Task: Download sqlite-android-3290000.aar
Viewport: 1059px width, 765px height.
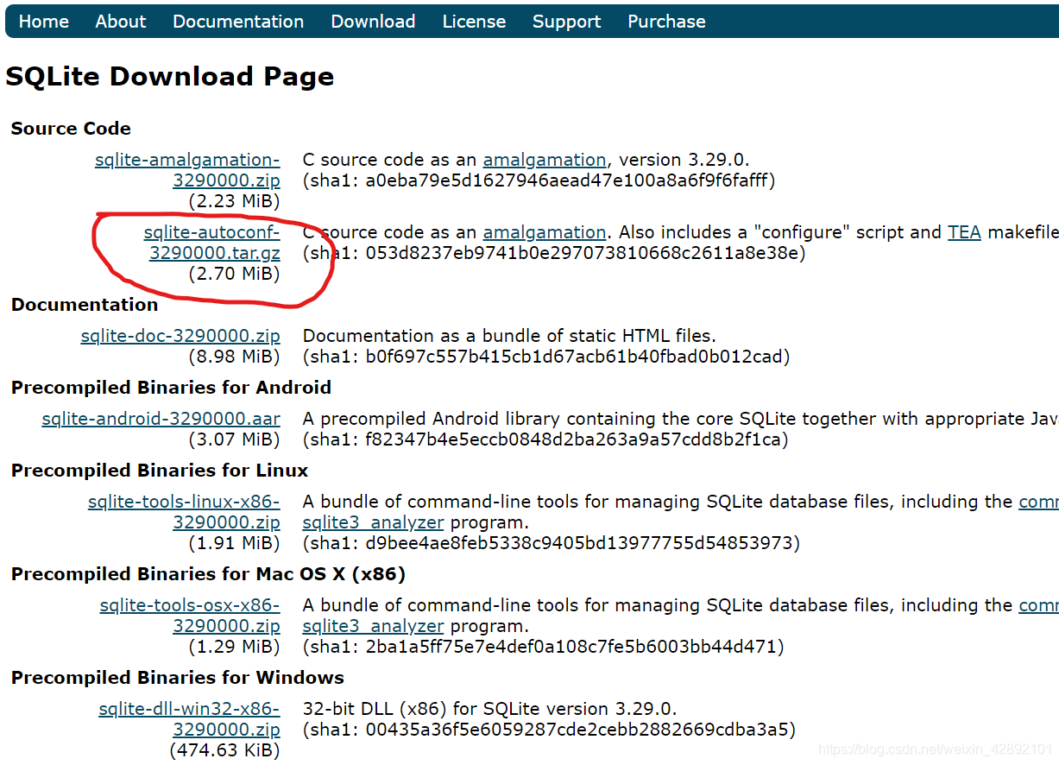Action: [x=161, y=419]
